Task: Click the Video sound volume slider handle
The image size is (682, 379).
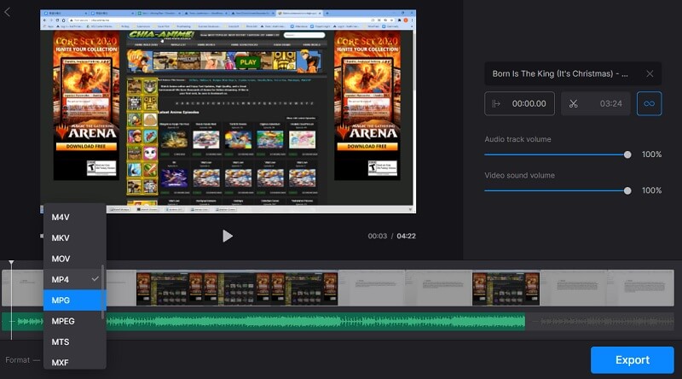Action: [x=627, y=190]
